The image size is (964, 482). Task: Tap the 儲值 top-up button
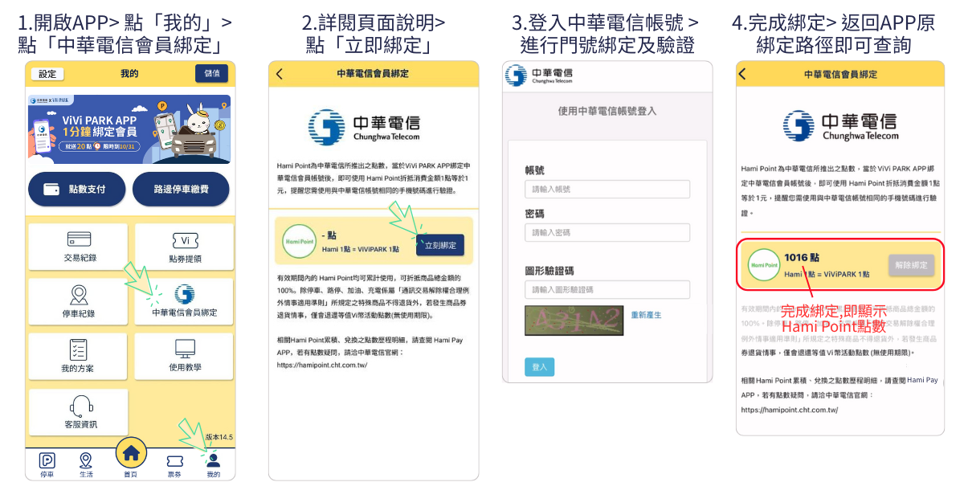(212, 74)
